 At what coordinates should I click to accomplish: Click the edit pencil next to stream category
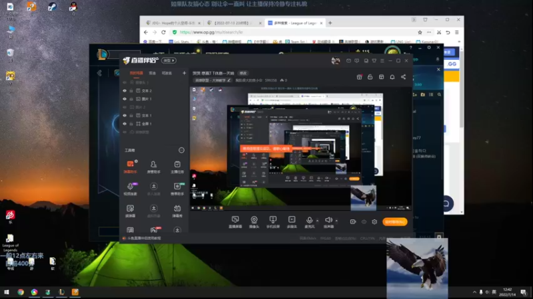pyautogui.click(x=229, y=80)
